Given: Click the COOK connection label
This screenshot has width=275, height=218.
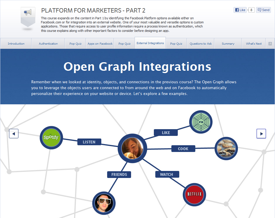Looking at the screenshot, I should (x=183, y=149).
